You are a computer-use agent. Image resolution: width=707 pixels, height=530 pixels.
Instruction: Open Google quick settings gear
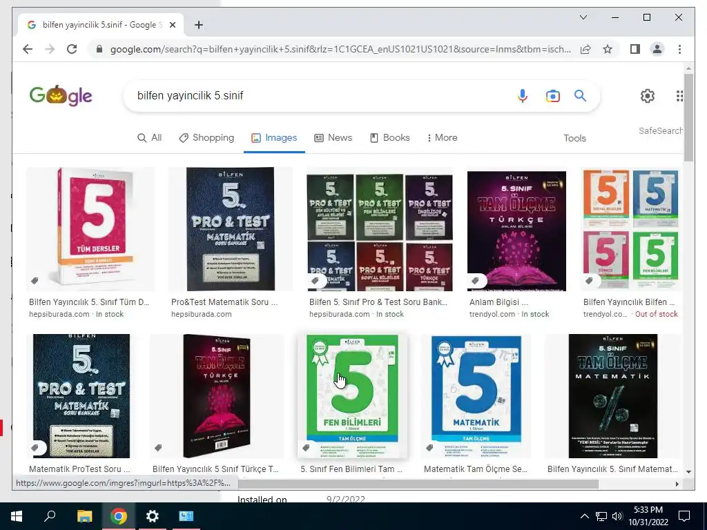click(x=648, y=95)
